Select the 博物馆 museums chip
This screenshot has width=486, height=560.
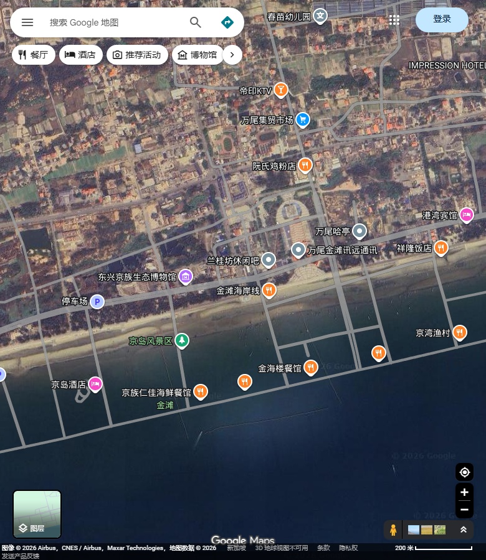point(198,55)
